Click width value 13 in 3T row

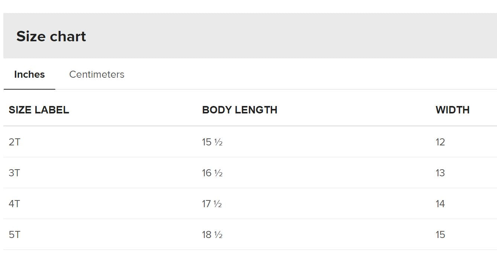440,173
